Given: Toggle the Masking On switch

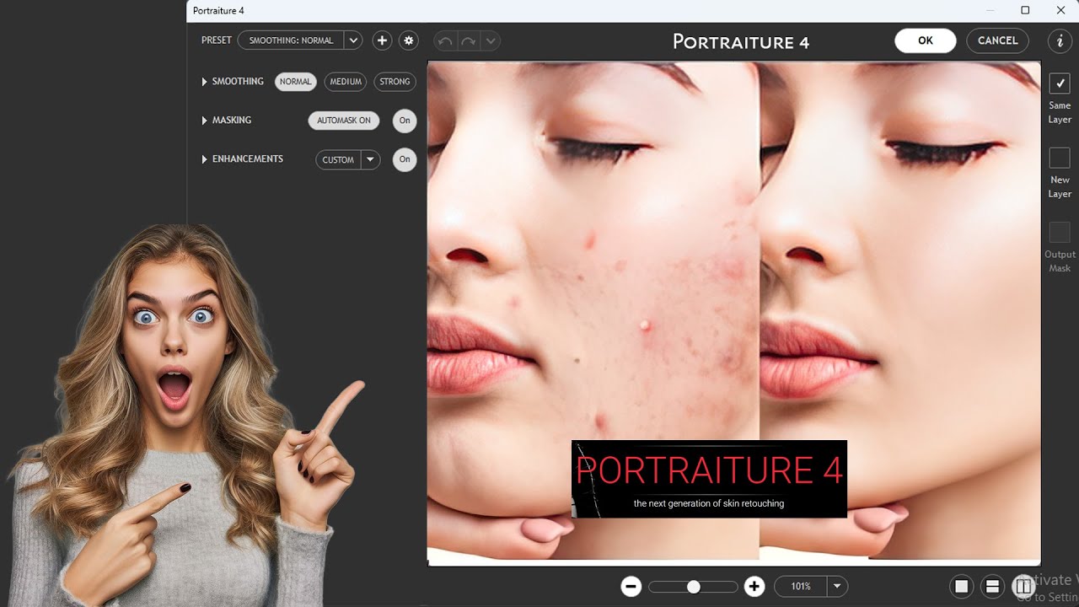Looking at the screenshot, I should 405,121.
